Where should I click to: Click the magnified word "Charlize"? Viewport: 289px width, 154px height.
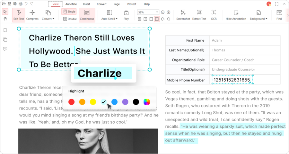coord(100,73)
